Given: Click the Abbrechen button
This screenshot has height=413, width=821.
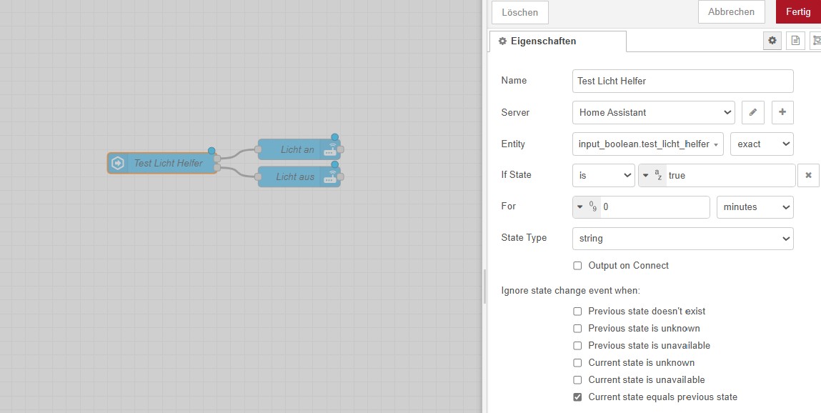Looking at the screenshot, I should [731, 12].
